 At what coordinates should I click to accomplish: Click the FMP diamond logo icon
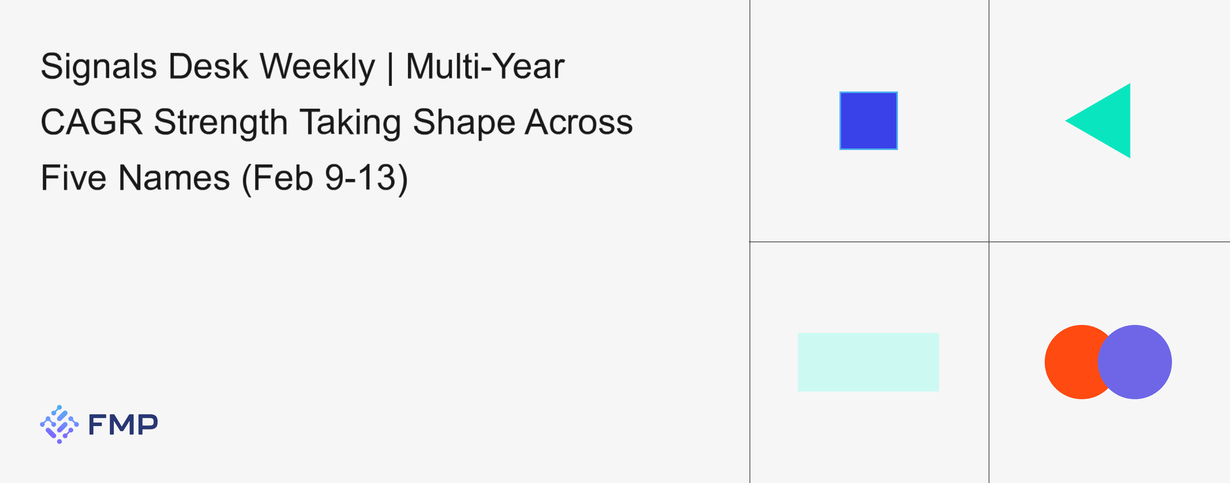click(59, 424)
